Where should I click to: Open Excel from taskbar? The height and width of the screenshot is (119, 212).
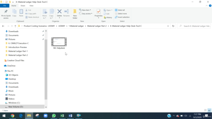pyautogui.click(x=62, y=116)
